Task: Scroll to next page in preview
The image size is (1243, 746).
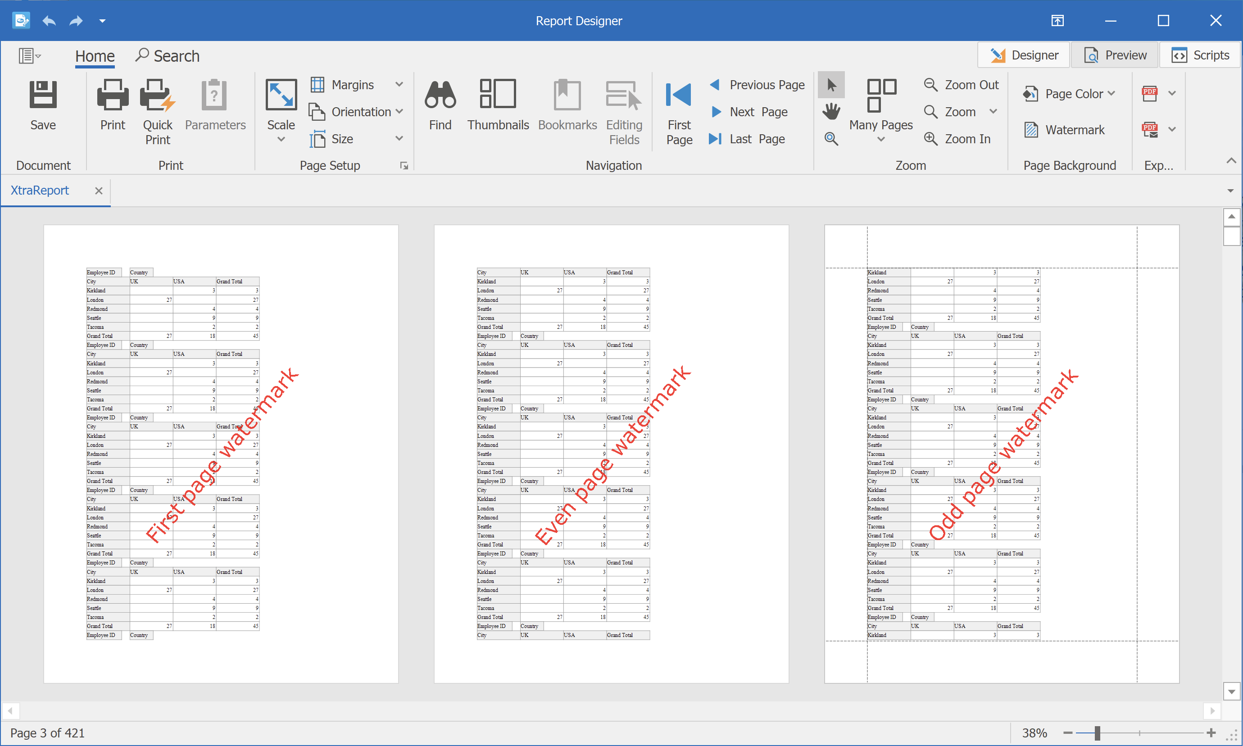Action: click(717, 112)
